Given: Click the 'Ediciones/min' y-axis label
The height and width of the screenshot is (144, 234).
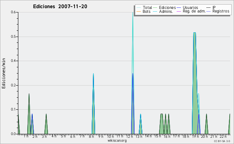Looking at the screenshot, I should (4, 73).
